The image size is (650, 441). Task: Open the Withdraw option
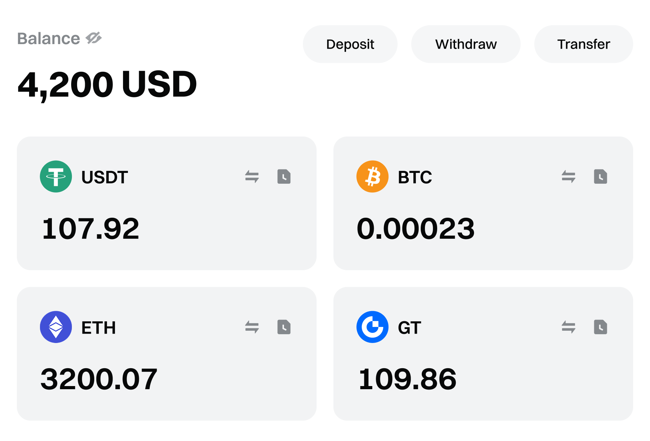click(x=466, y=44)
